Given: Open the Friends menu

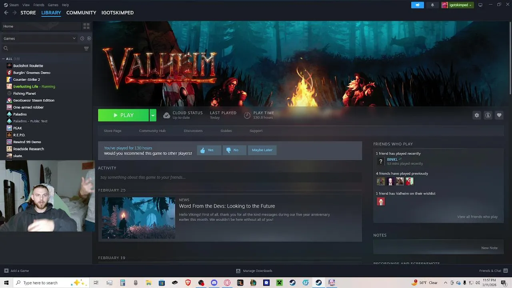Looking at the screenshot, I should click(39, 5).
